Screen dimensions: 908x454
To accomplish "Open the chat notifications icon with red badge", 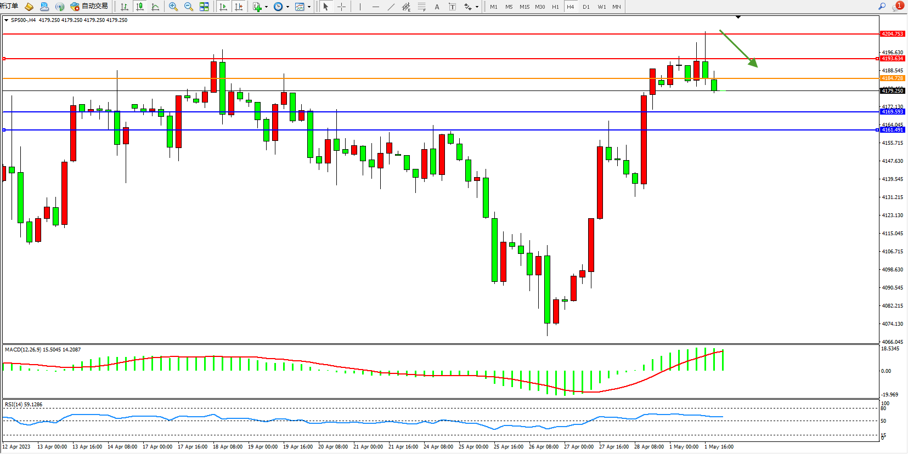I will (x=898, y=7).
